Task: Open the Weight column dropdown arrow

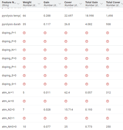Action: tap(39, 4)
